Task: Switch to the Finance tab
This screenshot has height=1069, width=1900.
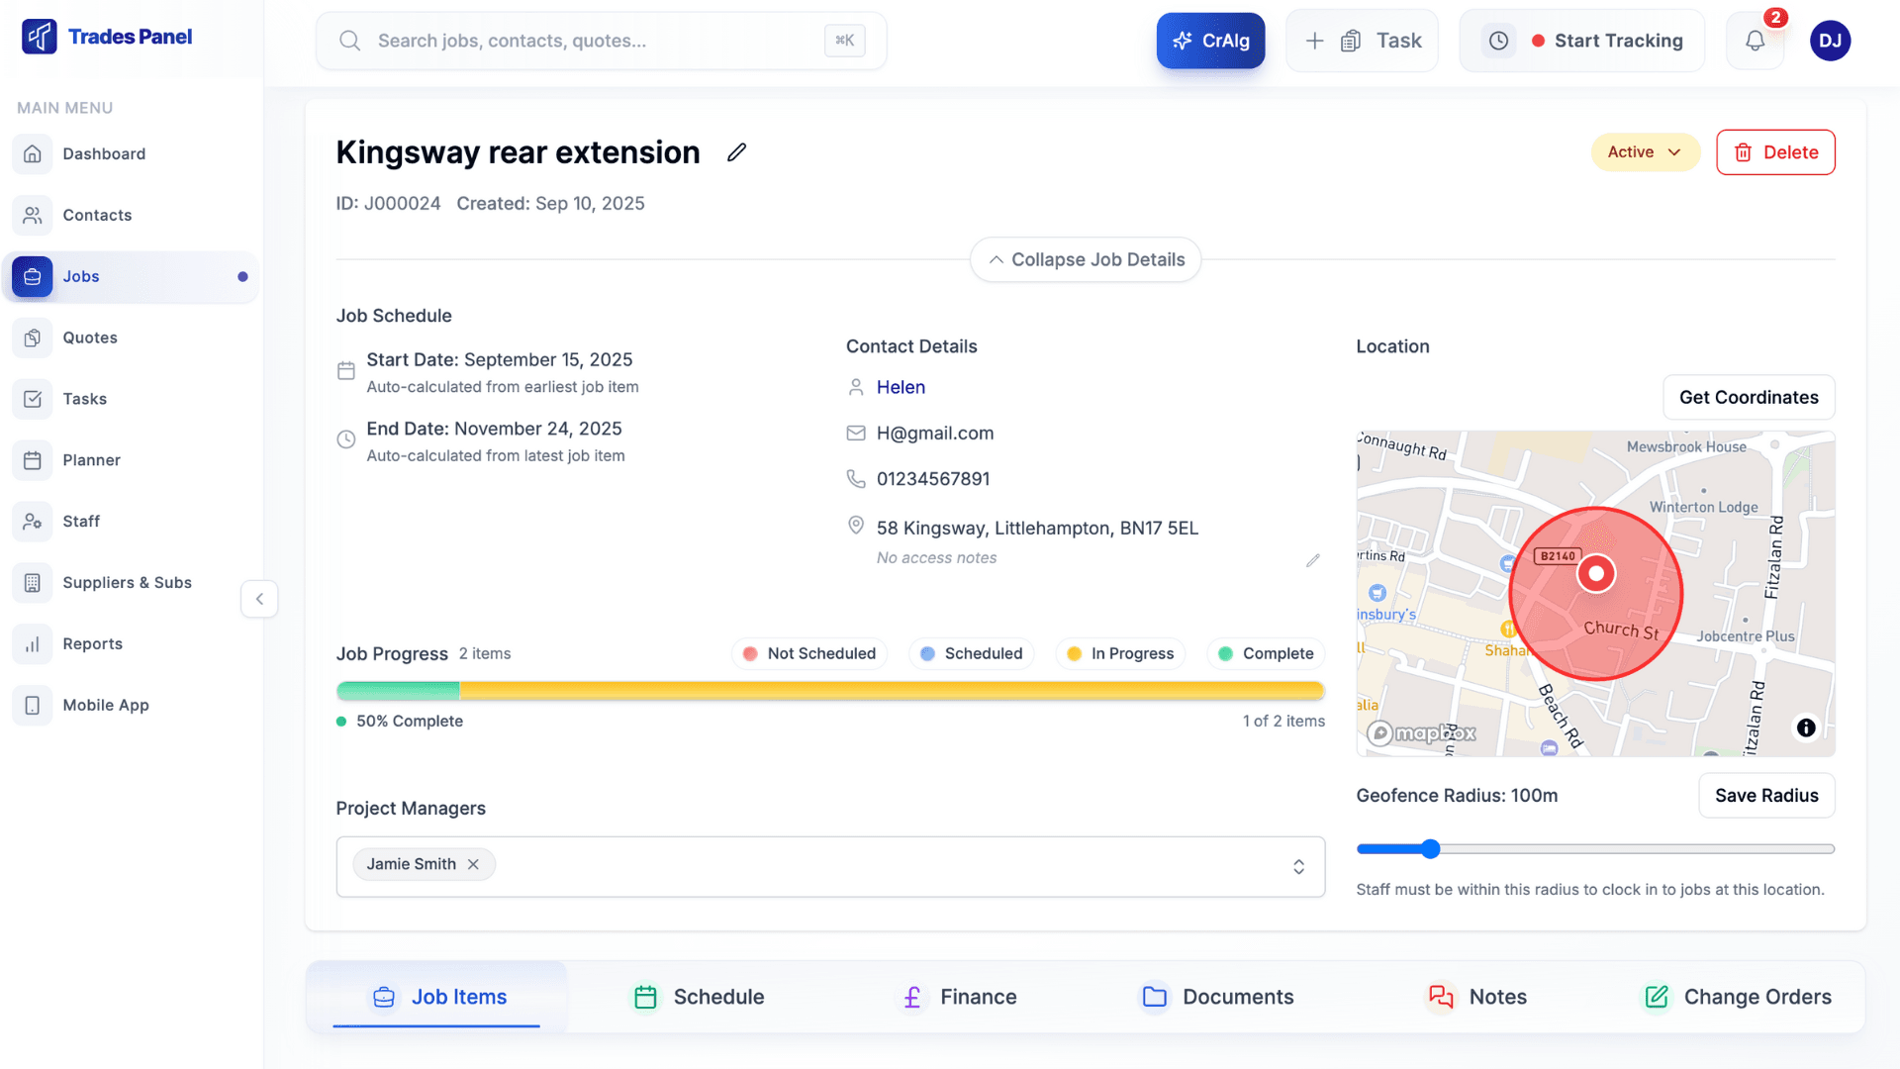Action: [x=956, y=997]
